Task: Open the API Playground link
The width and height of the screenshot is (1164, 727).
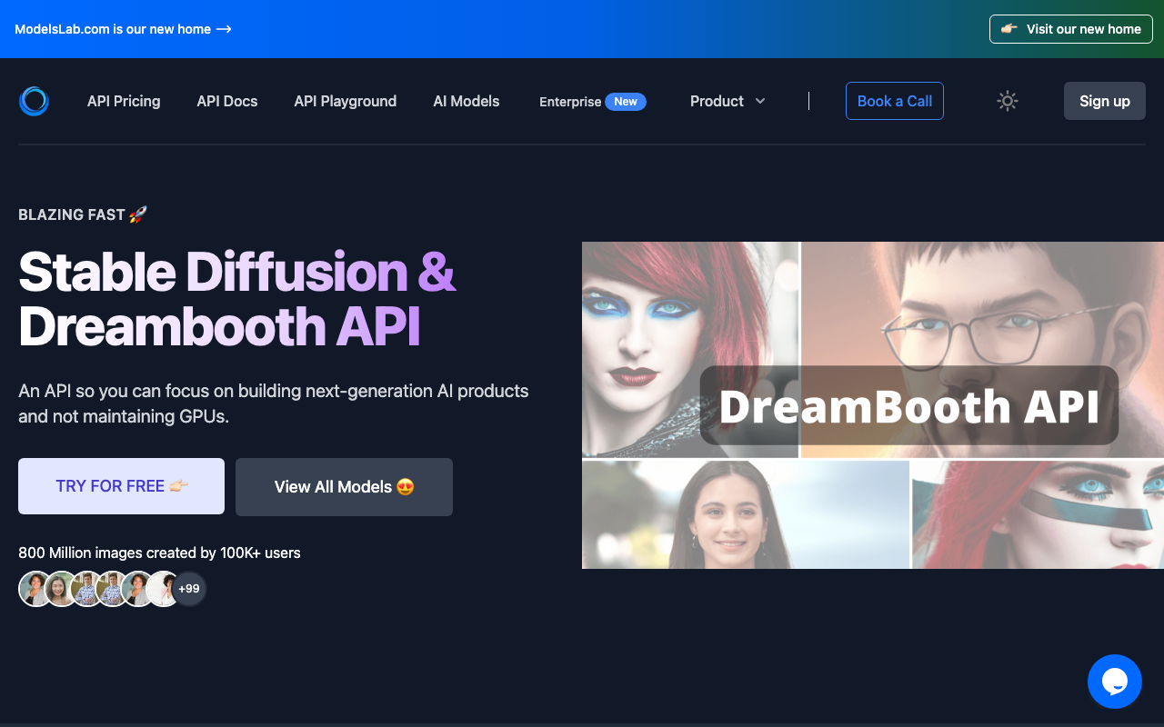Action: pyautogui.click(x=346, y=101)
